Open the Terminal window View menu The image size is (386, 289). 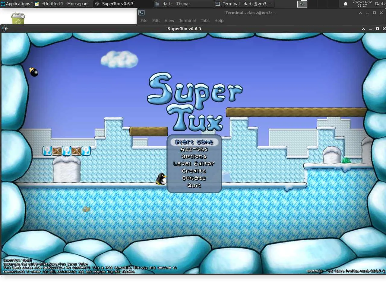point(169,20)
